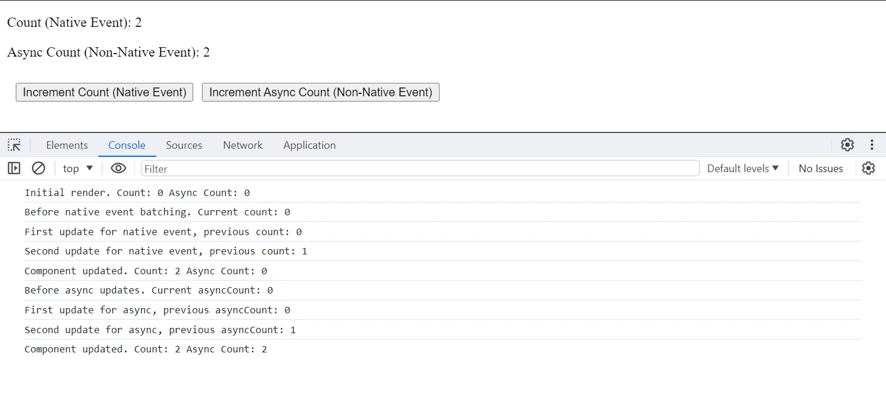Open the Application tab
Screen dimensions: 886x395
click(309, 145)
